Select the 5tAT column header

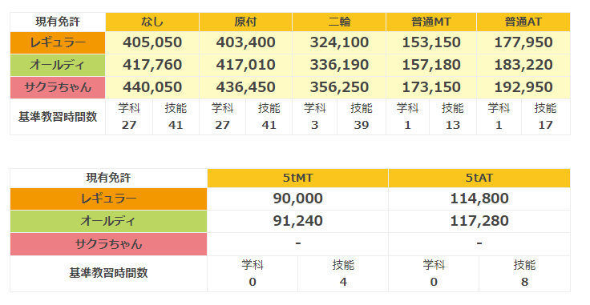tap(479, 178)
